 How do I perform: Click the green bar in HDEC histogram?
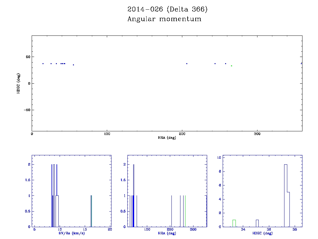(x=234, y=223)
